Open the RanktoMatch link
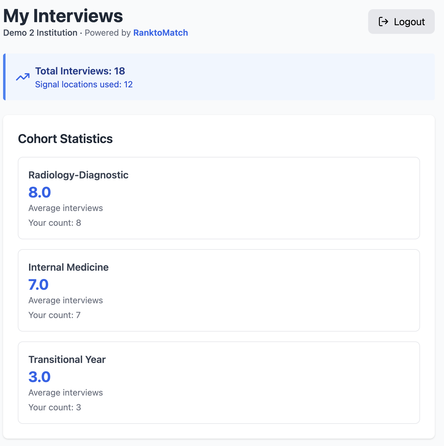Screen dimensions: 444x446 tap(160, 33)
